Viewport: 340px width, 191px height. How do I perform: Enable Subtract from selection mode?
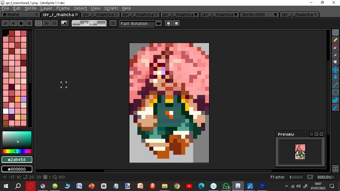coord(54,23)
